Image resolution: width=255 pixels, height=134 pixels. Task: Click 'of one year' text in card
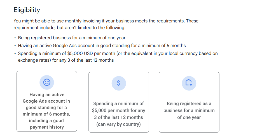click(189, 117)
